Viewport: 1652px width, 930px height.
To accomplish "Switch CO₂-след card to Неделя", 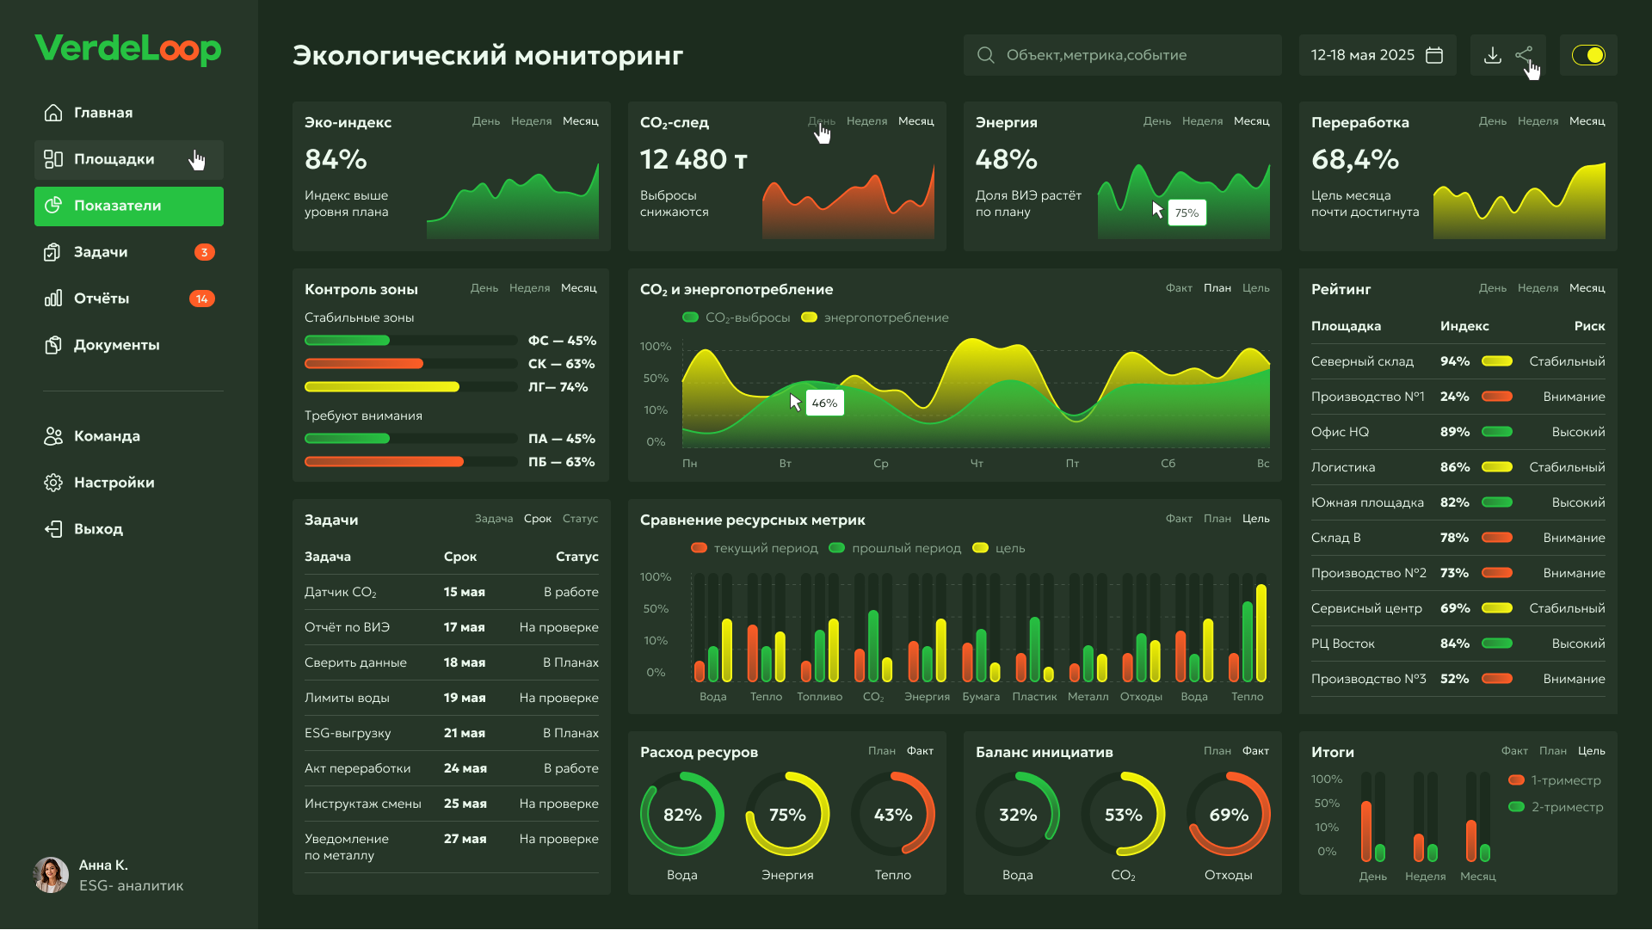I will pyautogui.click(x=866, y=121).
